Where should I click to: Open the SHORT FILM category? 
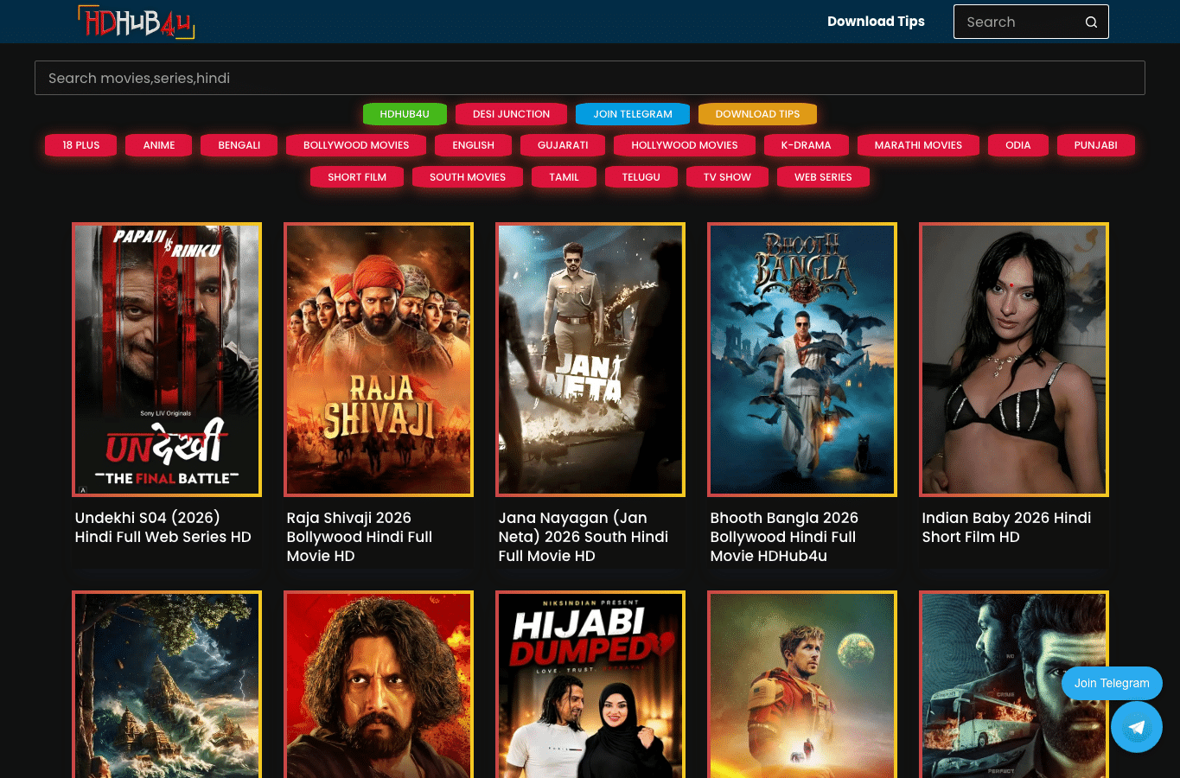point(357,177)
